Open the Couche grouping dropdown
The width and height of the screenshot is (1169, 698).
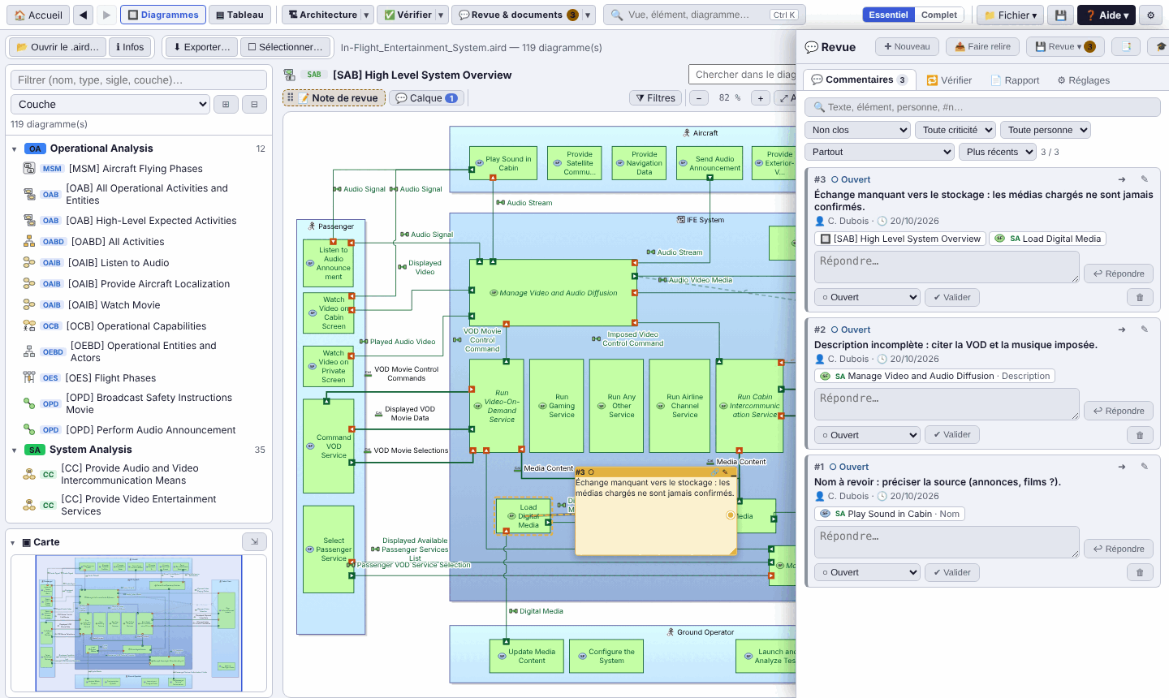[x=110, y=104]
